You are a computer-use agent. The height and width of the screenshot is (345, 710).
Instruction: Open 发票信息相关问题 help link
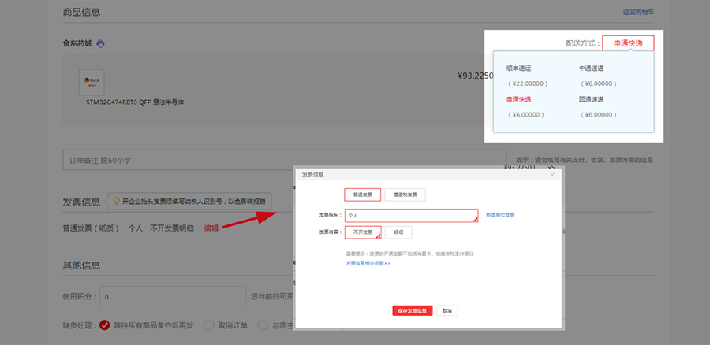pos(368,263)
